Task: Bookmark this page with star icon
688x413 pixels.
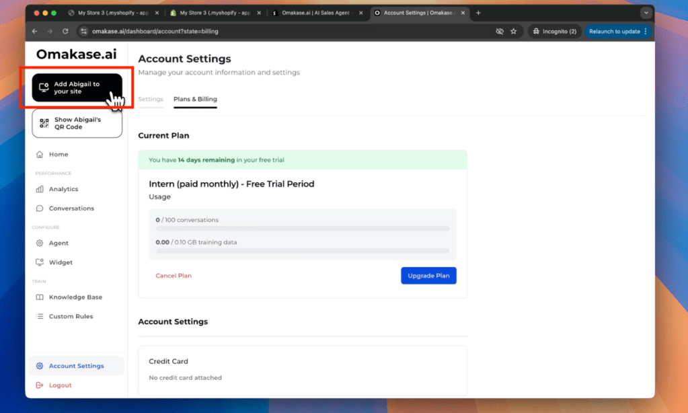Action: 514,31
